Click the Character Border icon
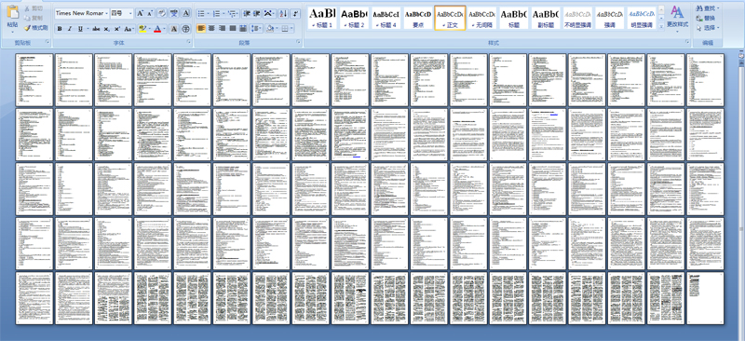Viewport: 745px width, 341px height. (x=185, y=13)
